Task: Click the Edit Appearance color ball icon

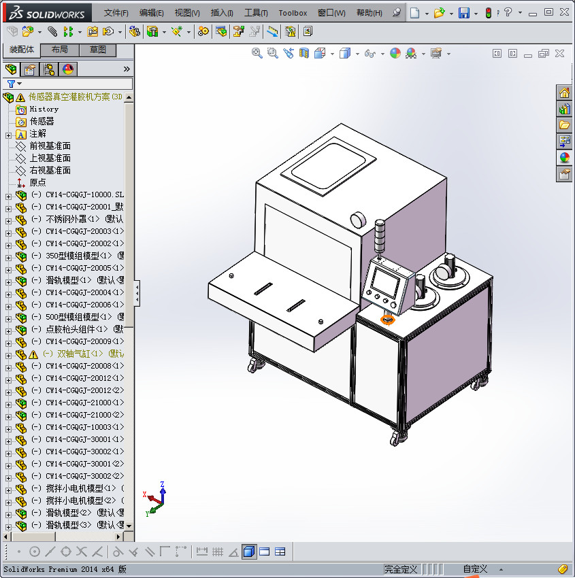Action: (x=395, y=54)
